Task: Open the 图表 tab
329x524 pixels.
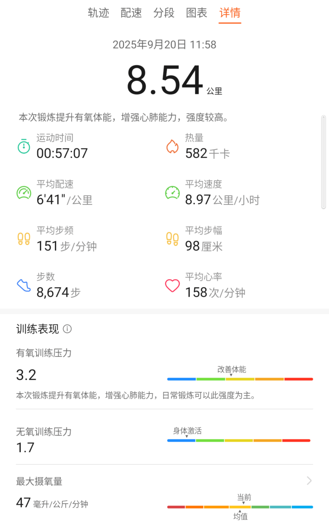Action: [197, 13]
